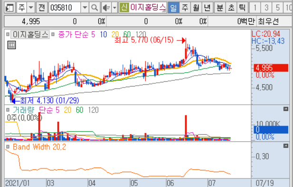
Task: Click the blue 0 volume tag on axis
Action: tap(271, 130)
